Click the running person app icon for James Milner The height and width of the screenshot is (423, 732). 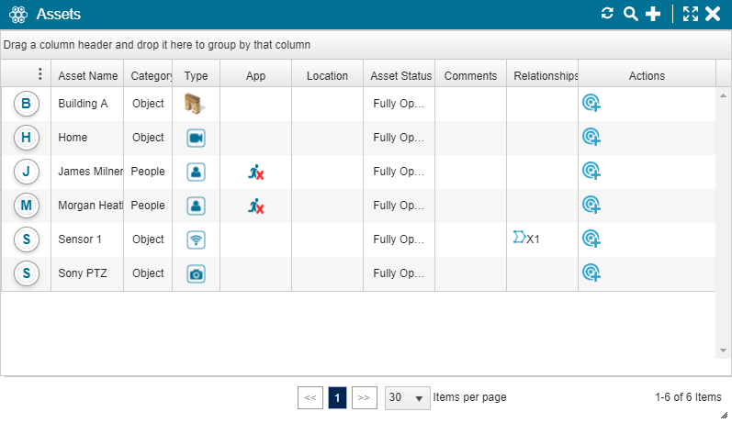coord(255,172)
